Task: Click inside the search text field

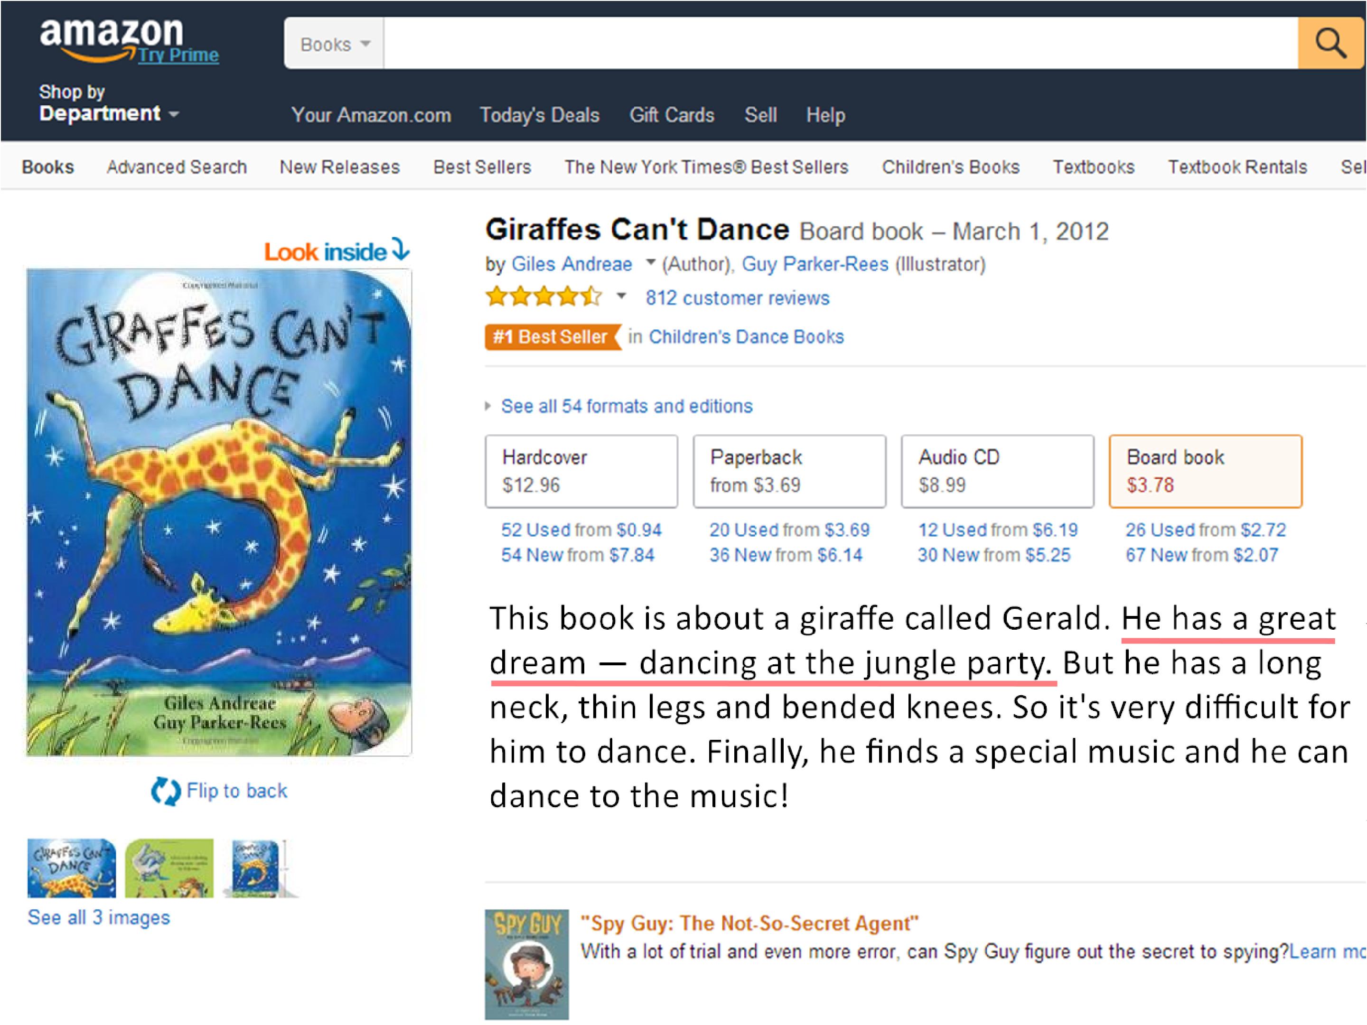Action: pyautogui.click(x=841, y=43)
